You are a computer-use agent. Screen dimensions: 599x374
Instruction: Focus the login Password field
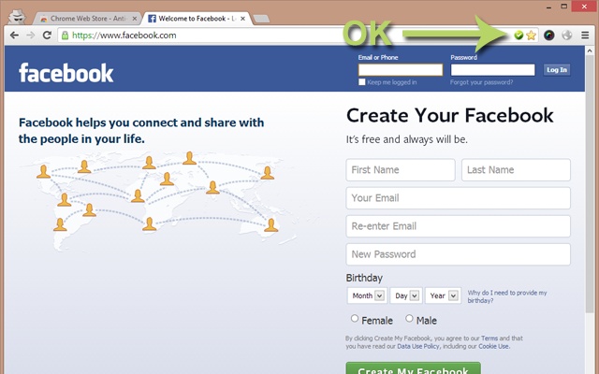pos(493,70)
